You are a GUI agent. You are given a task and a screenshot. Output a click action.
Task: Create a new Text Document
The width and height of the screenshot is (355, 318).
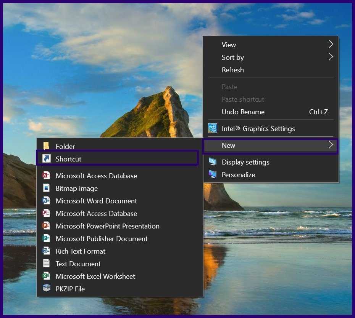78,264
